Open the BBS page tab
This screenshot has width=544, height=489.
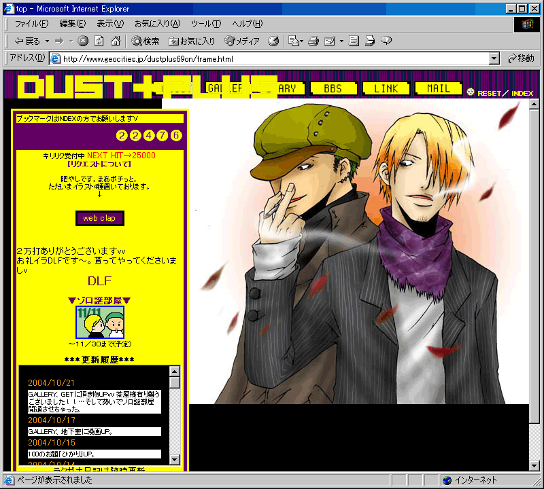(x=333, y=88)
